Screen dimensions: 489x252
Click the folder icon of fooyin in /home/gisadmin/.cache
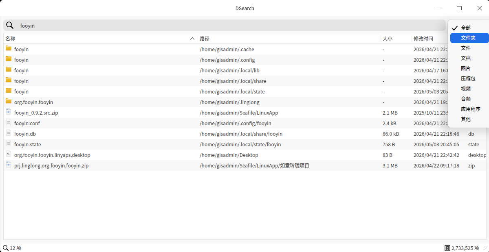pyautogui.click(x=9, y=48)
